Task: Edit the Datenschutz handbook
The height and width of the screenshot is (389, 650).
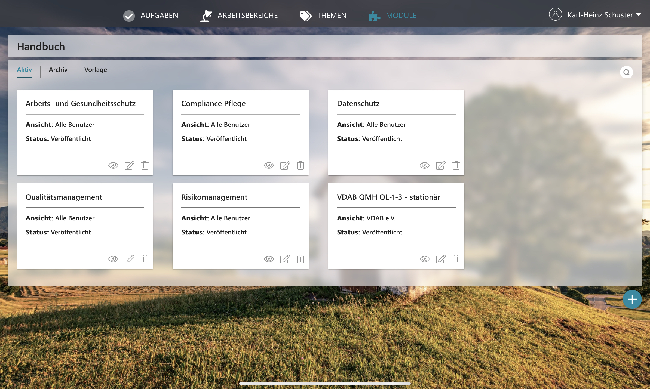Action: (441, 165)
